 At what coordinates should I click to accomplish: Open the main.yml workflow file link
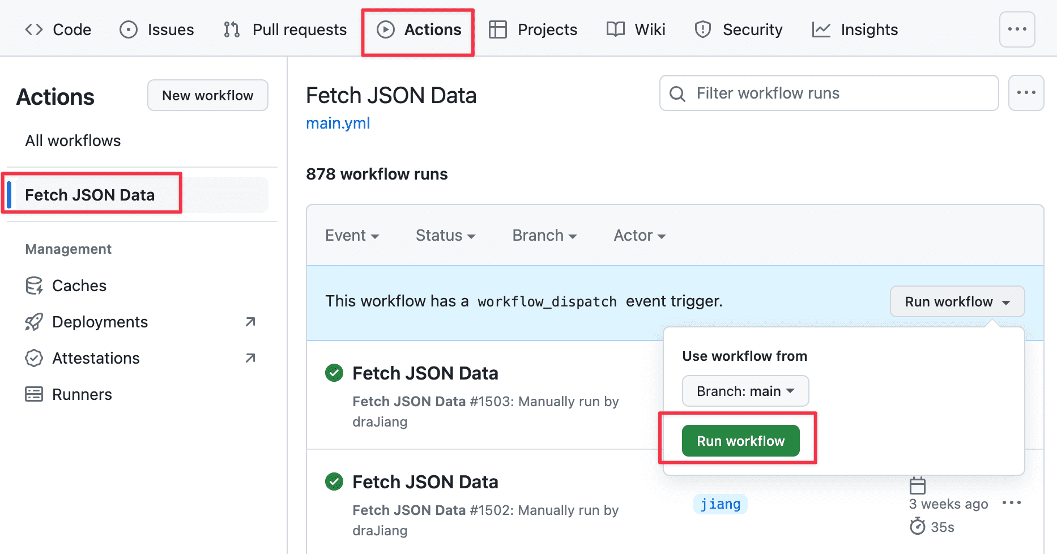[338, 123]
